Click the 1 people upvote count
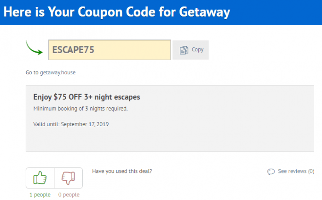Image resolution: width=322 pixels, height=200 pixels. pos(40,194)
